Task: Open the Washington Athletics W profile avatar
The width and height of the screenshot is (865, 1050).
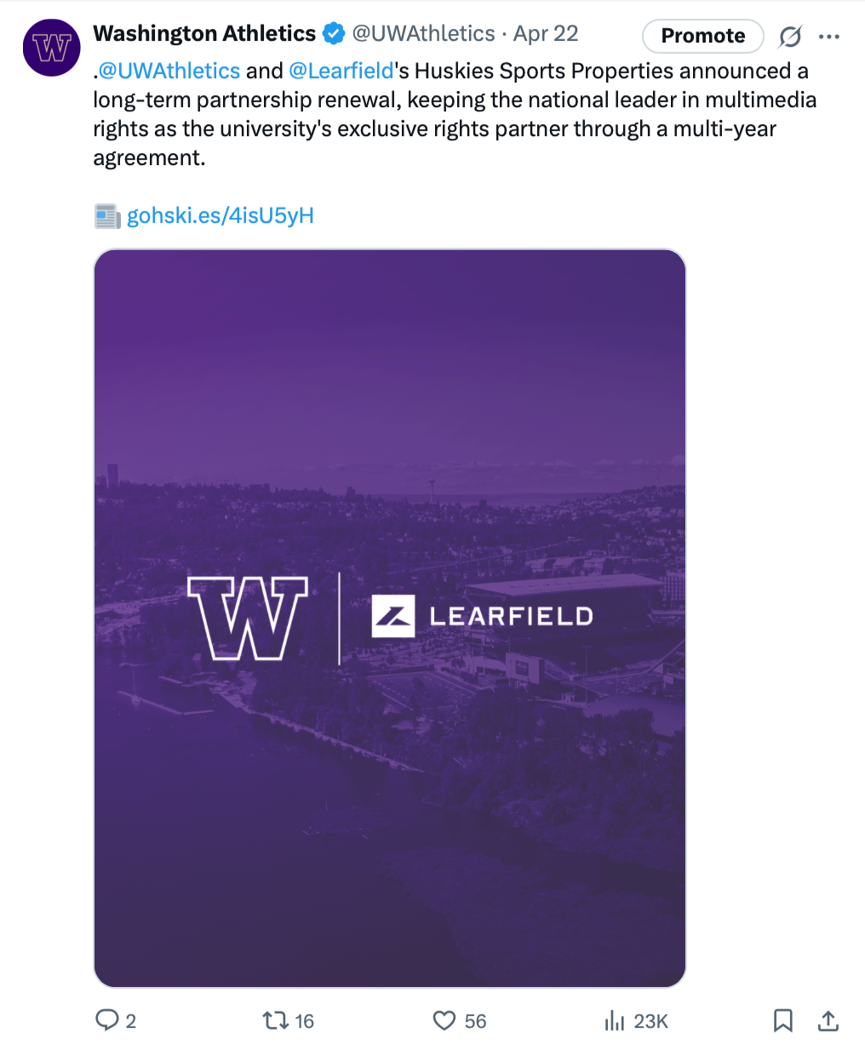Action: 51,48
